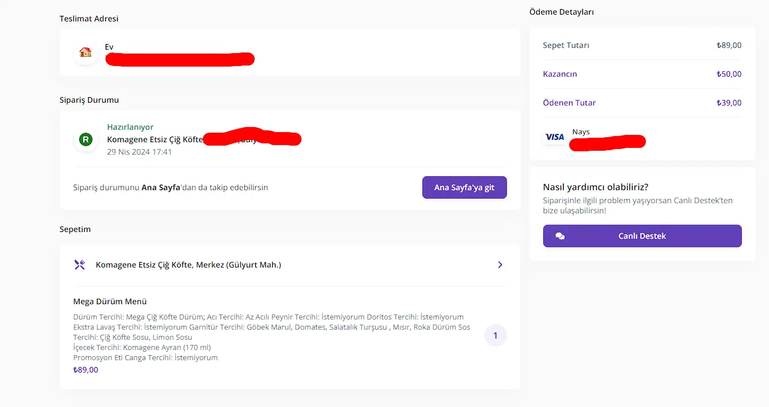Go to home page via Ana Sayfa'ya git
Image resolution: width=769 pixels, height=407 pixels.
pyautogui.click(x=464, y=187)
